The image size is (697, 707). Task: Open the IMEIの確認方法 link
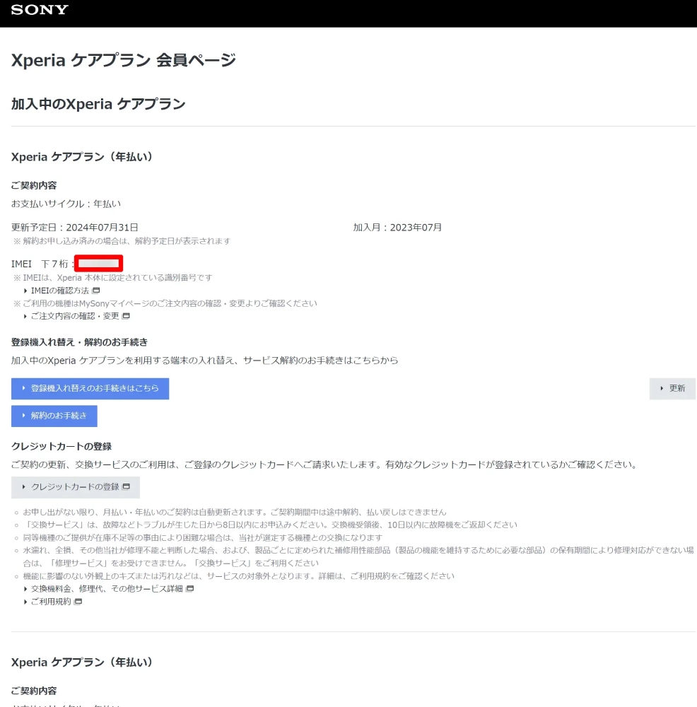(59, 291)
